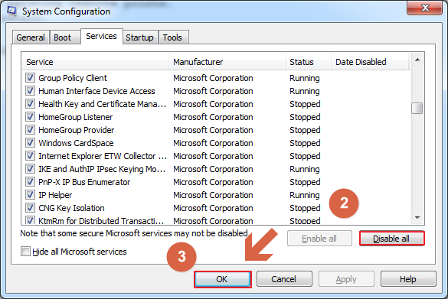
Task: Uncheck the Group Policy Client service
Action: (30, 78)
